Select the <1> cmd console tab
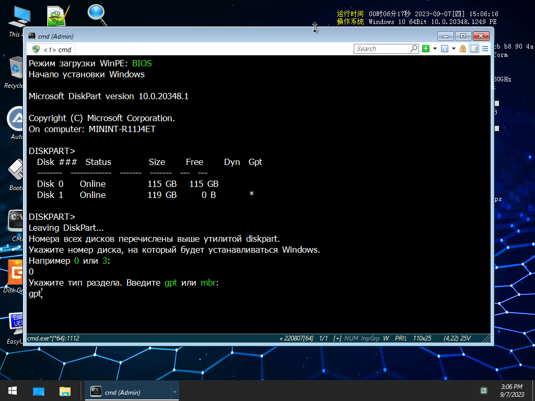This screenshot has height=401, width=535. pyautogui.click(x=52, y=50)
